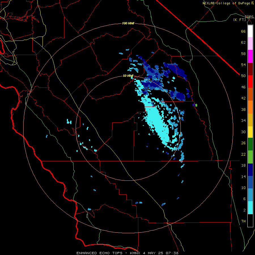255x255 pixels.
Task: Click the legend value 10
Action: (243, 188)
